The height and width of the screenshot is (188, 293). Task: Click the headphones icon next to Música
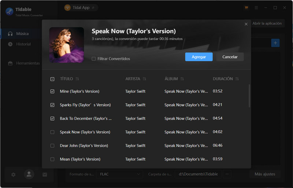(x=10, y=34)
